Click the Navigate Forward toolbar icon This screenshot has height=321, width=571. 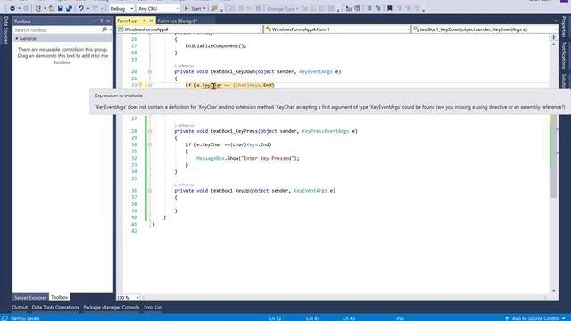26,8
